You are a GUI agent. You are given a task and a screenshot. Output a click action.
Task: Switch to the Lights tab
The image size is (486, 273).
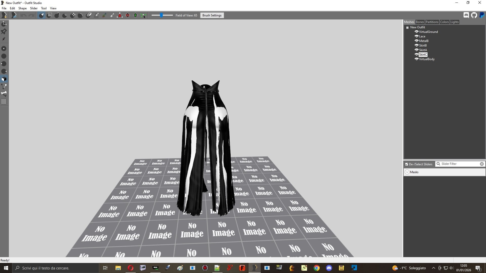[454, 22]
